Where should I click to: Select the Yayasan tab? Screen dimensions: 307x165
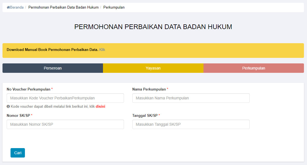[153, 68]
